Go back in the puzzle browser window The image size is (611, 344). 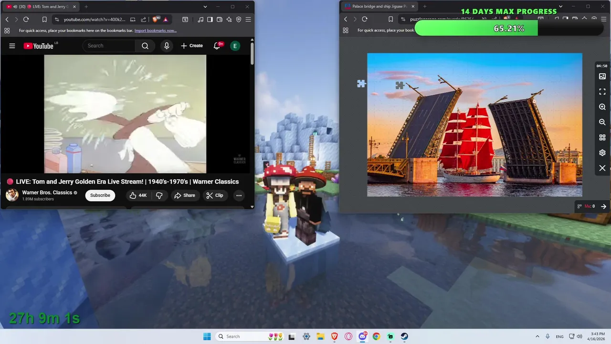pyautogui.click(x=346, y=19)
